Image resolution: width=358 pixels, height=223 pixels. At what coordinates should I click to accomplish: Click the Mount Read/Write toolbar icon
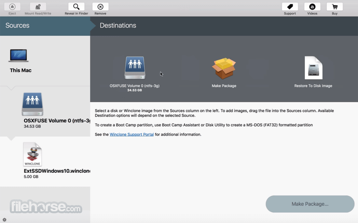[x=38, y=7]
